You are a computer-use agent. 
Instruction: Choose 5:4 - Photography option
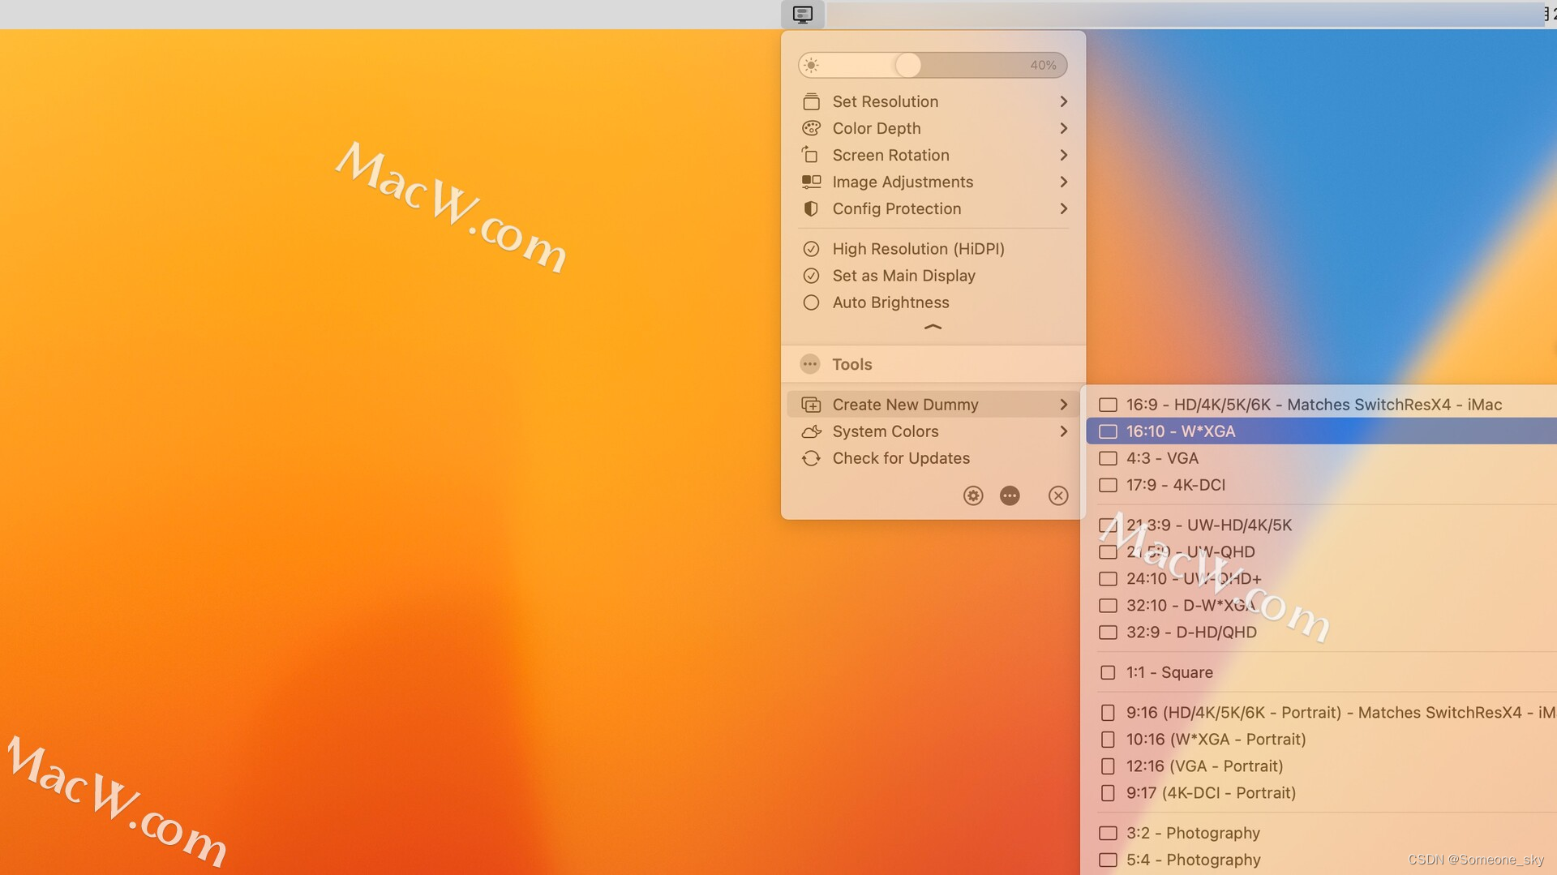point(1321,860)
